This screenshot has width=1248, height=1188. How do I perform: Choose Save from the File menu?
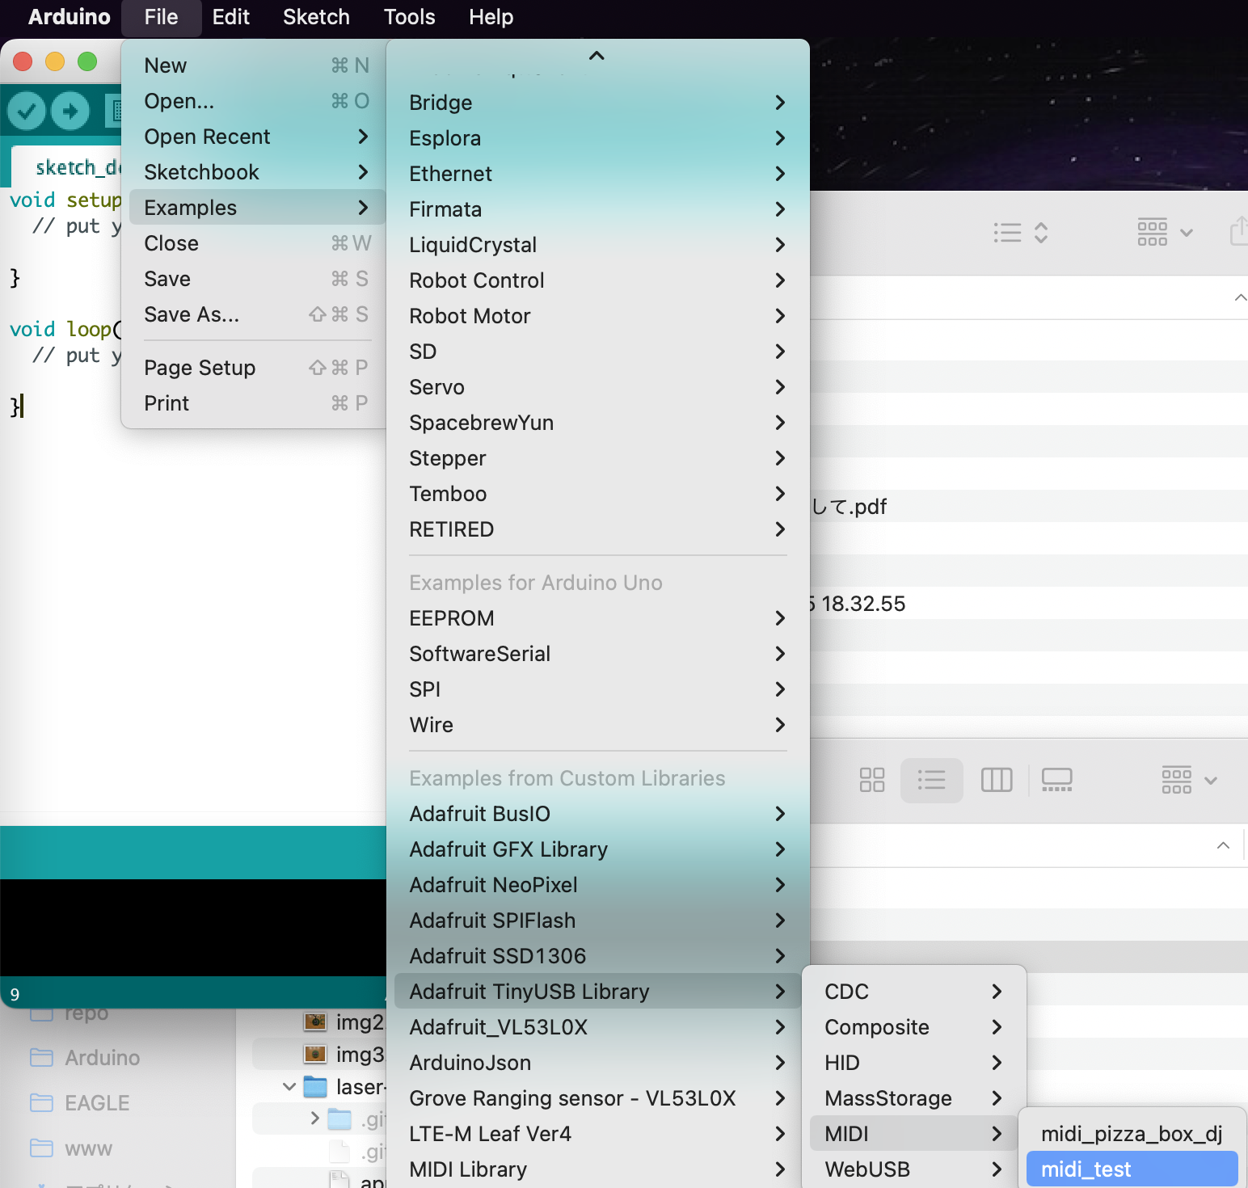(x=257, y=279)
